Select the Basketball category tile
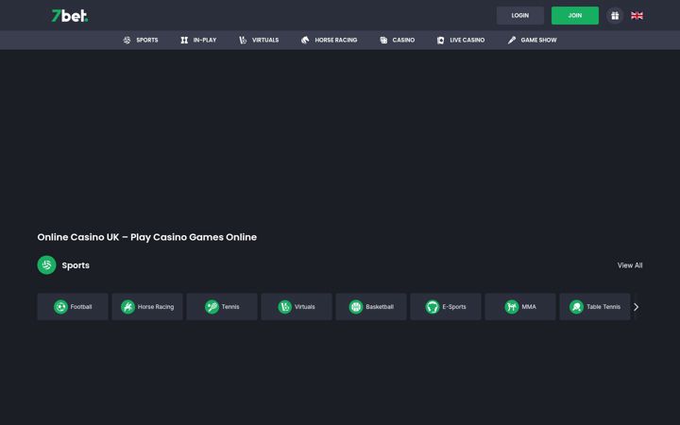 pyautogui.click(x=371, y=307)
